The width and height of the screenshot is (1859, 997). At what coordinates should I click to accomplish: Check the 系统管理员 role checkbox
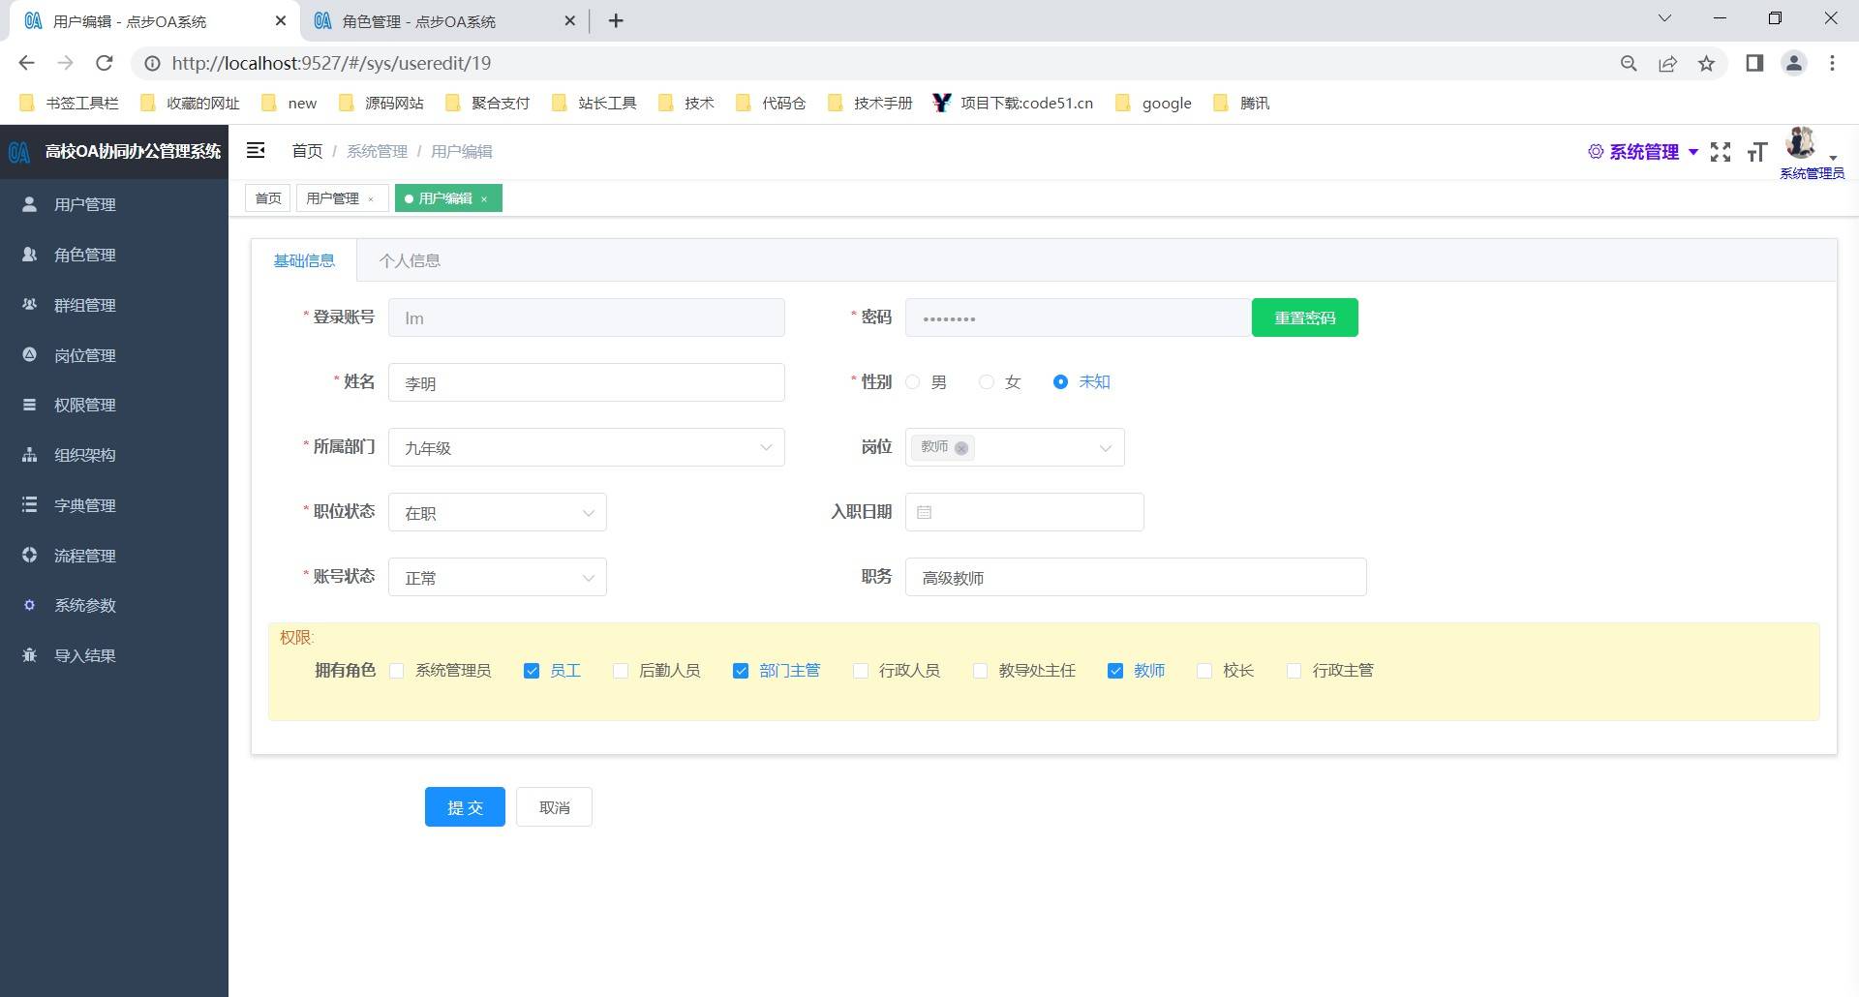click(396, 671)
